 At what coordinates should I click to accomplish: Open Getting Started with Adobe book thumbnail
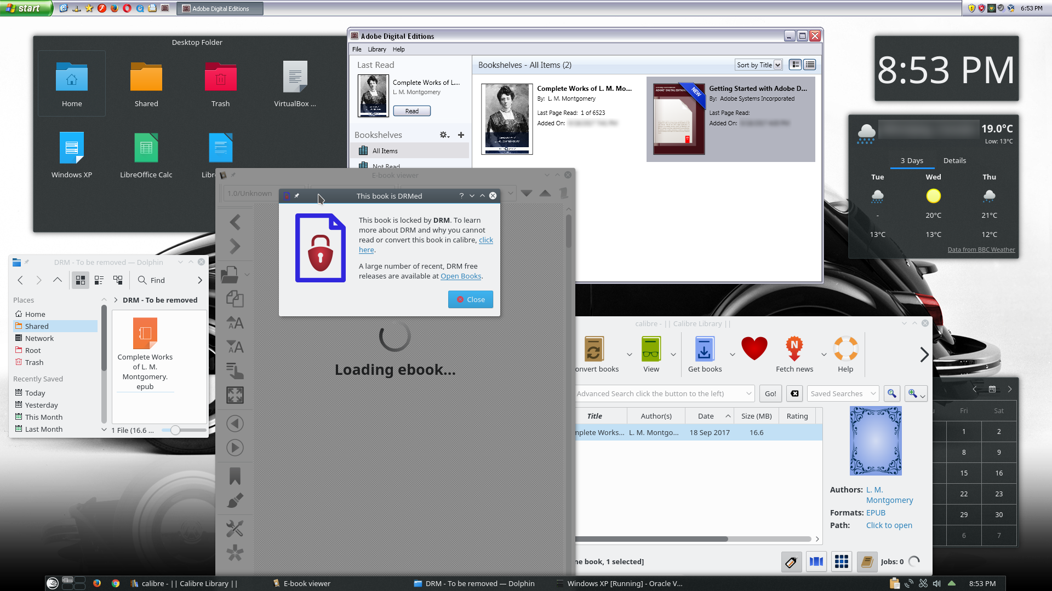click(679, 119)
